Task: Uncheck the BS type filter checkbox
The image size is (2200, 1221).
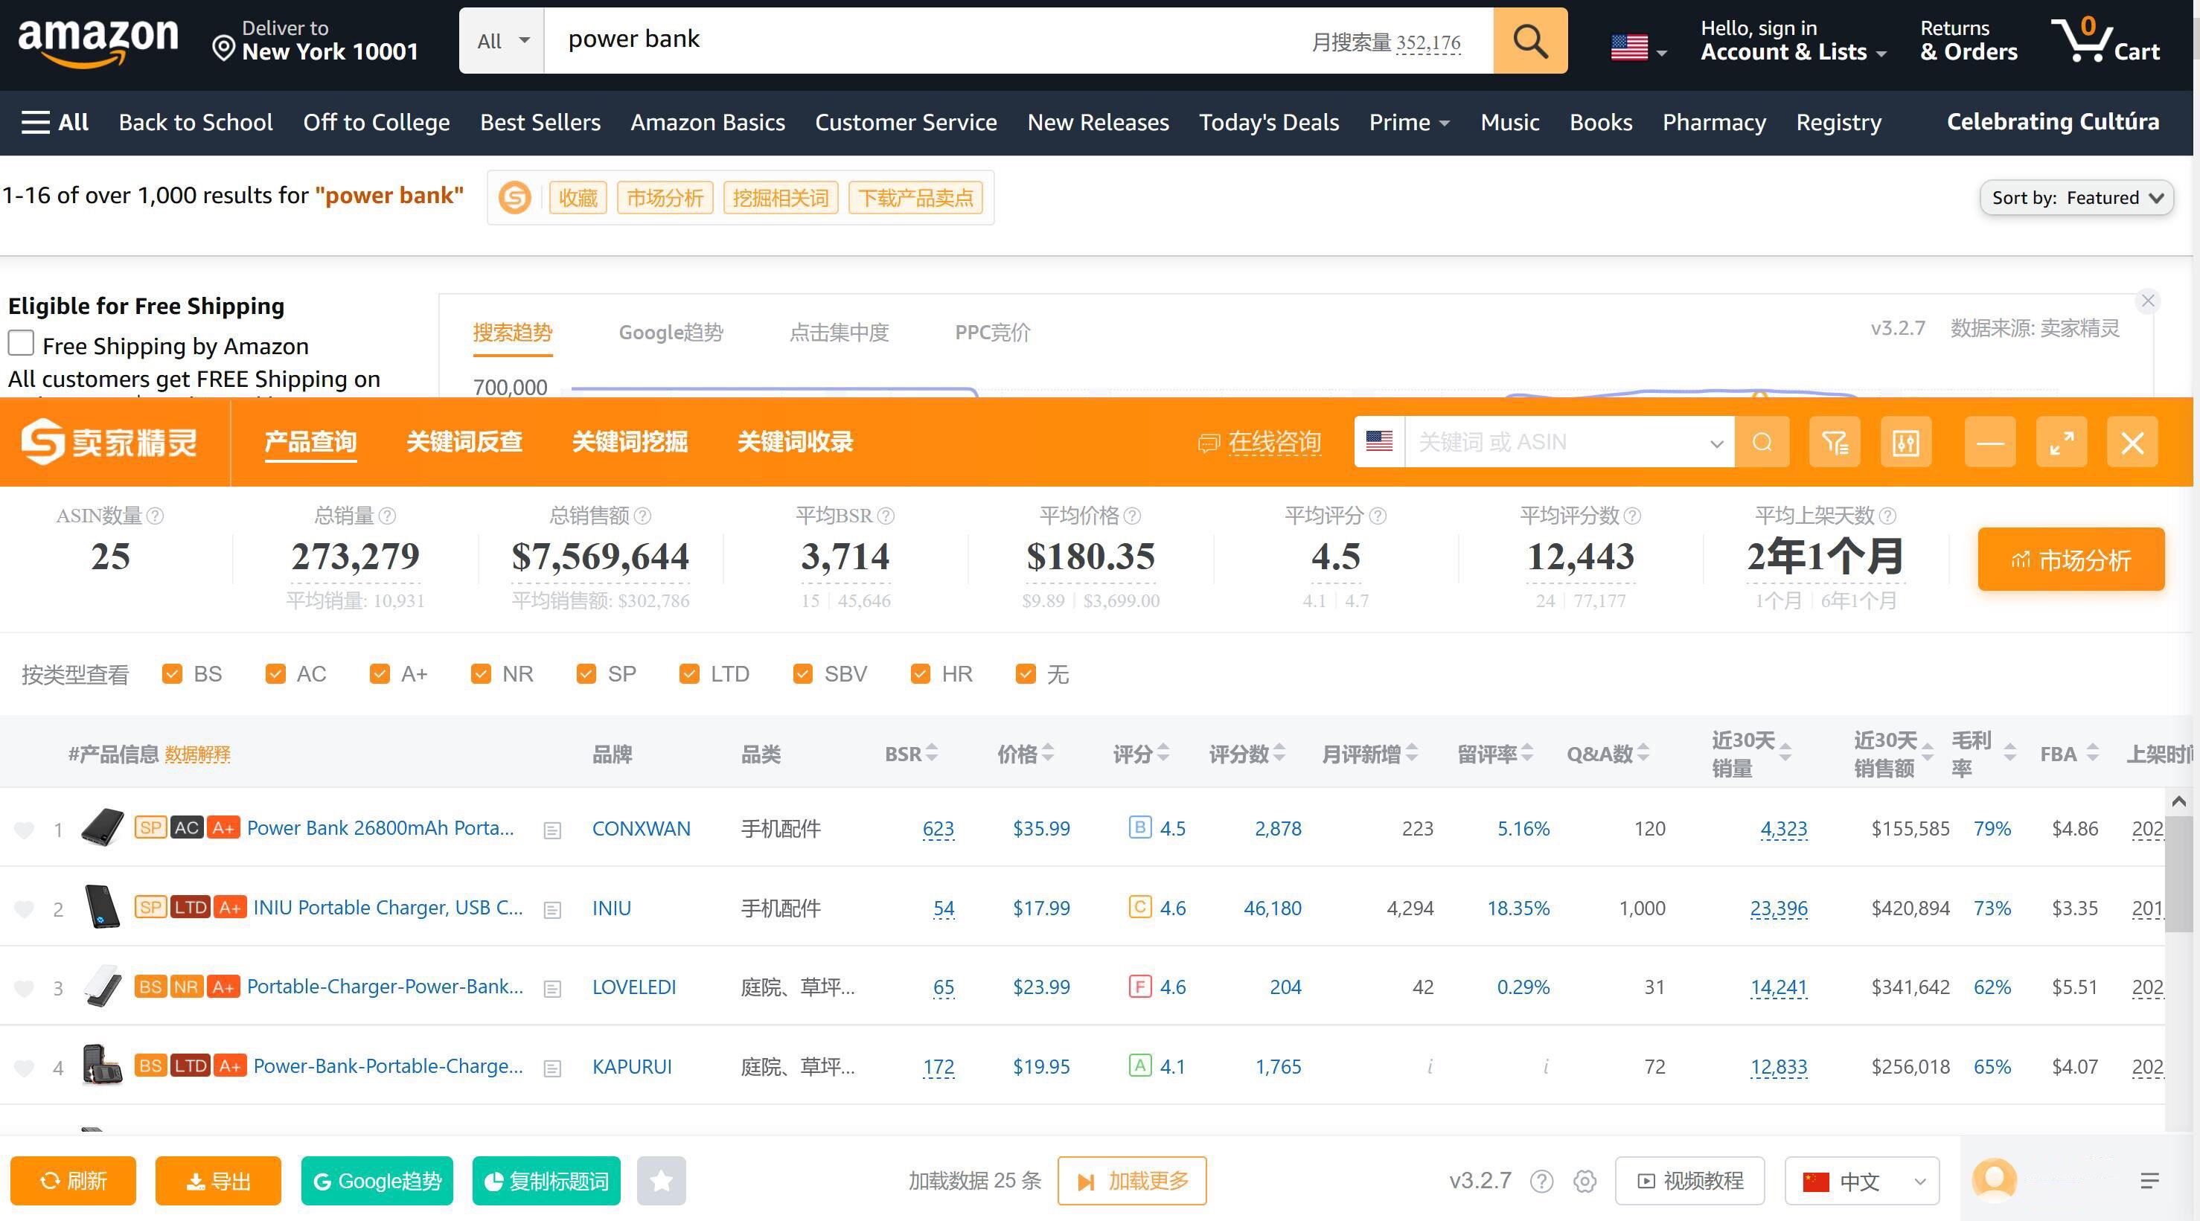Action: pos(173,673)
